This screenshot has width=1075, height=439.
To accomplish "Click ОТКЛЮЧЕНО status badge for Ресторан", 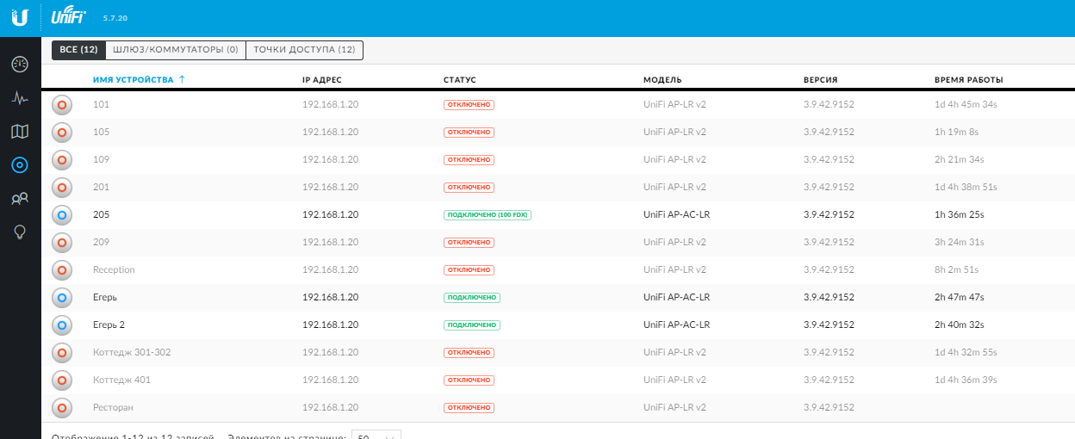I will [469, 408].
